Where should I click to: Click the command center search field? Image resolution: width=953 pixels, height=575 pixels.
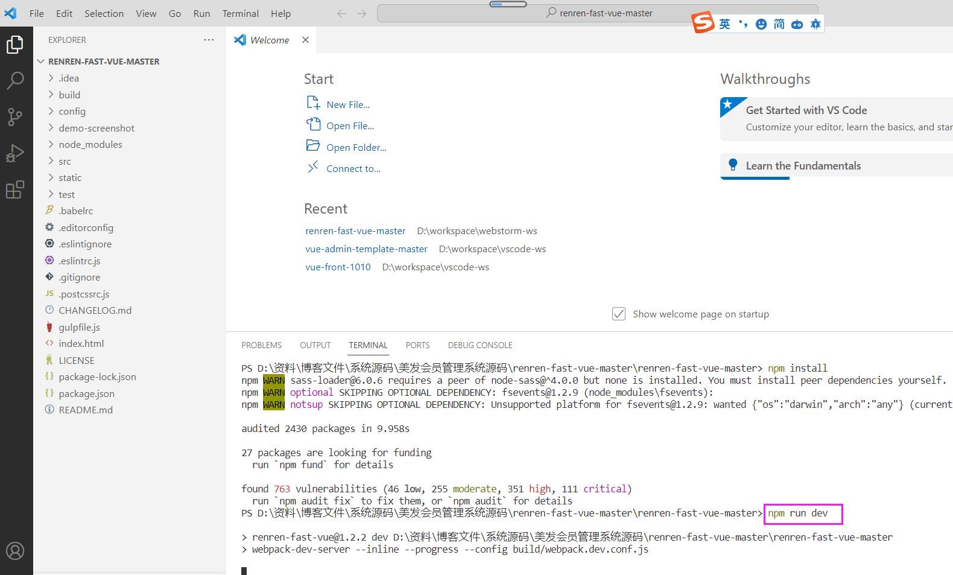click(598, 13)
